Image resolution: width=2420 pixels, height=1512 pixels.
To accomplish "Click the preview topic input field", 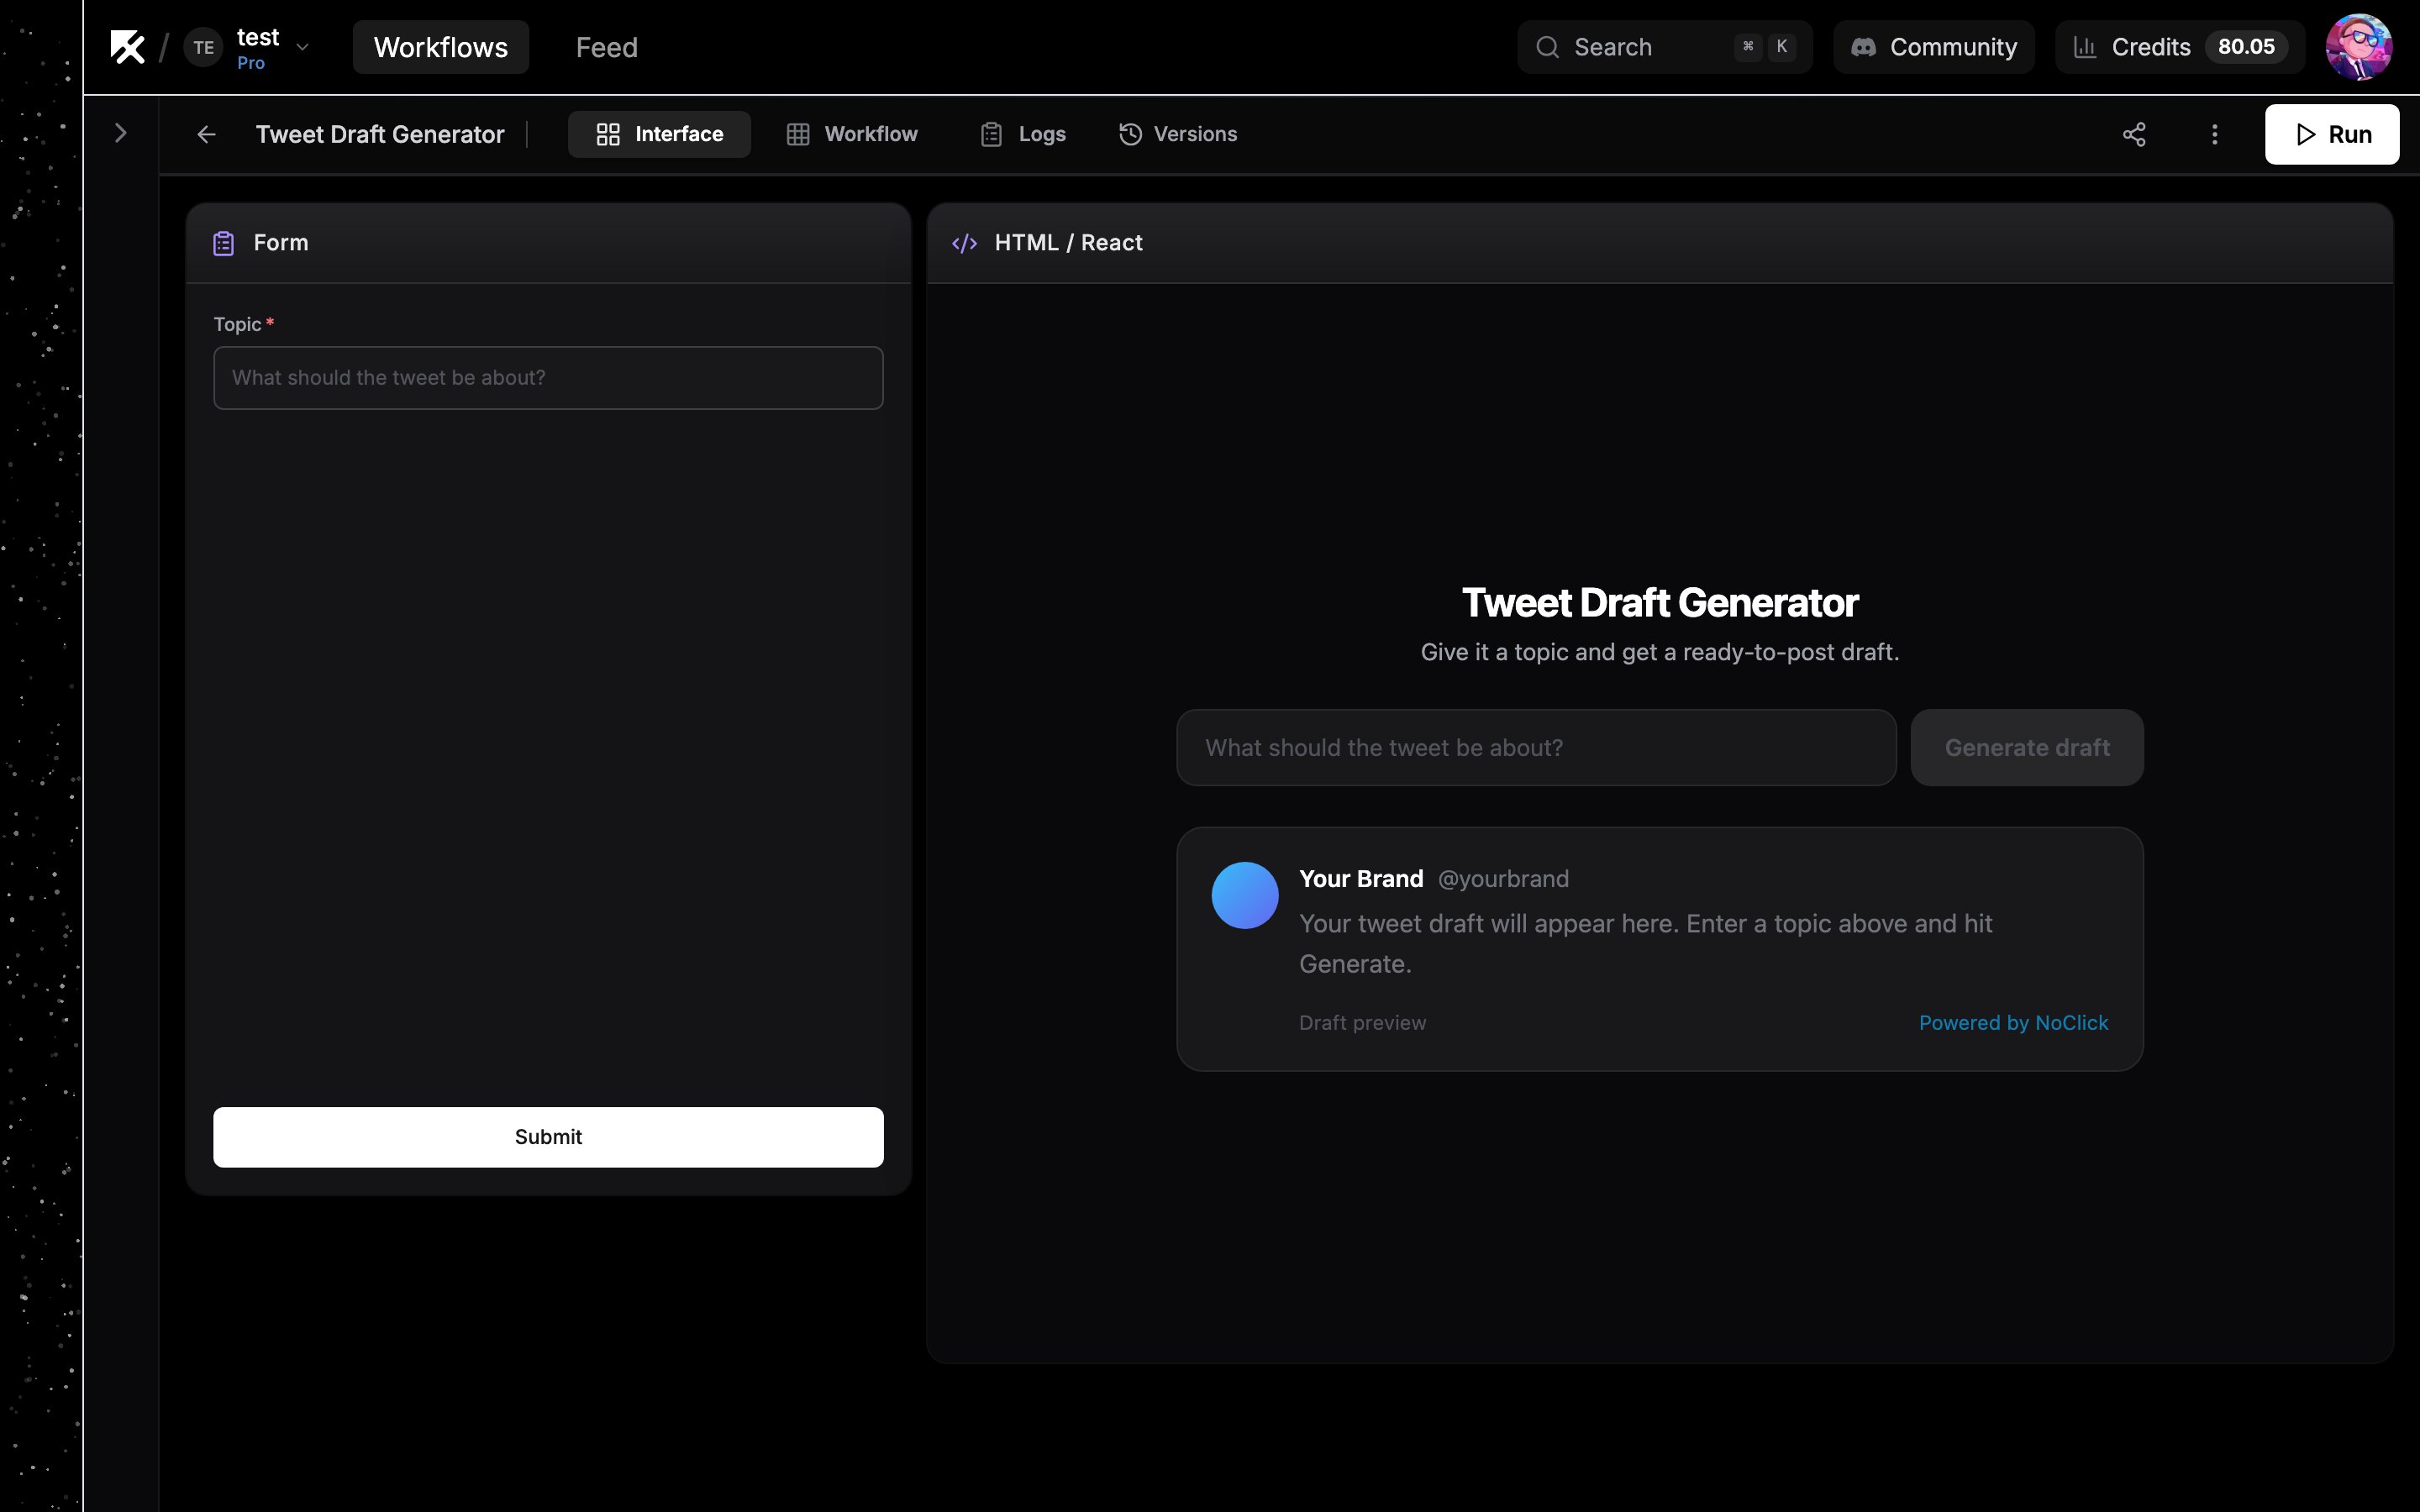I will coord(1536,748).
